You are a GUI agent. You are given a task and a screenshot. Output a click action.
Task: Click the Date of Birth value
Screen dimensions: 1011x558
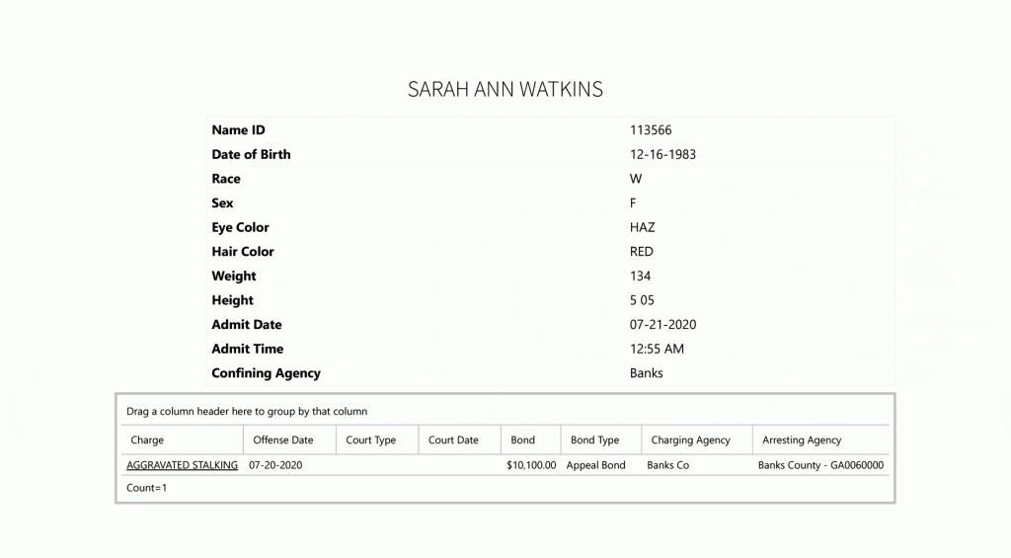coord(662,155)
